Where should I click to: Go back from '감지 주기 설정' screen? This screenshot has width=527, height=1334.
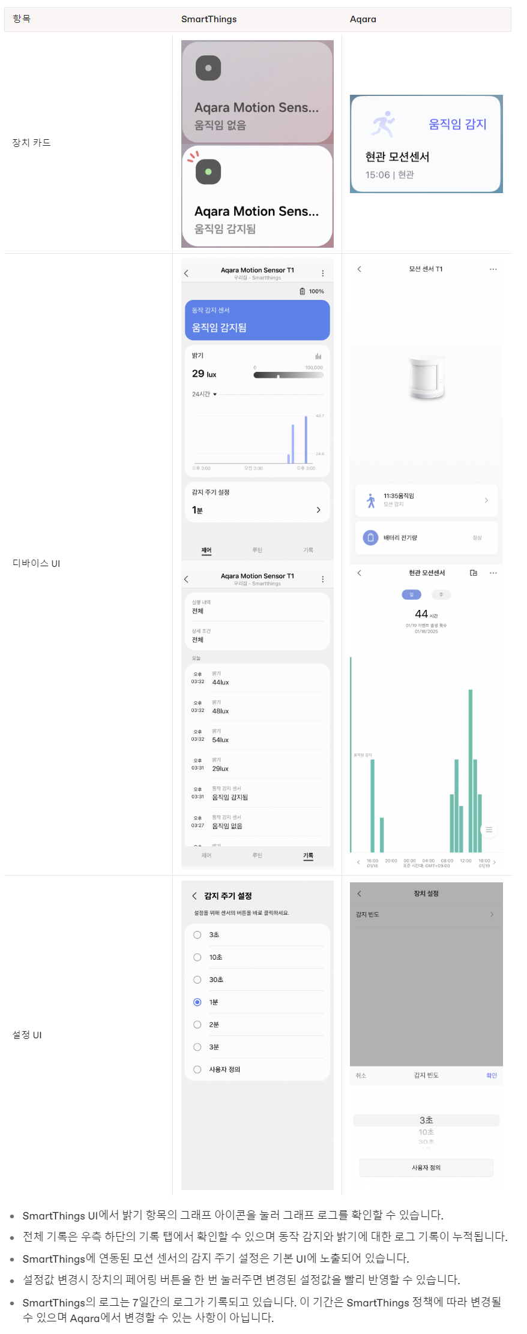(x=194, y=896)
